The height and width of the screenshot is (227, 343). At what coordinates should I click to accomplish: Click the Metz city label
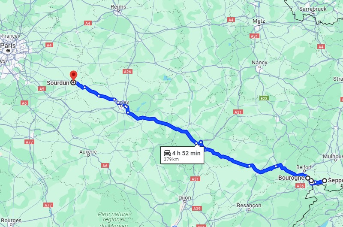click(259, 21)
